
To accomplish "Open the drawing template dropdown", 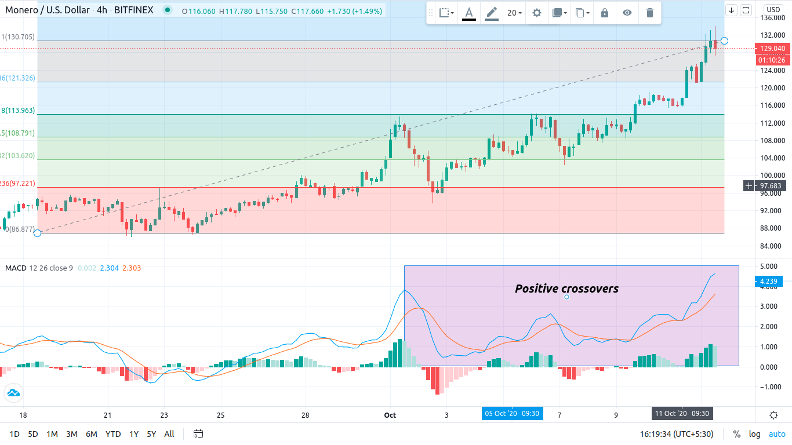I will (x=446, y=13).
